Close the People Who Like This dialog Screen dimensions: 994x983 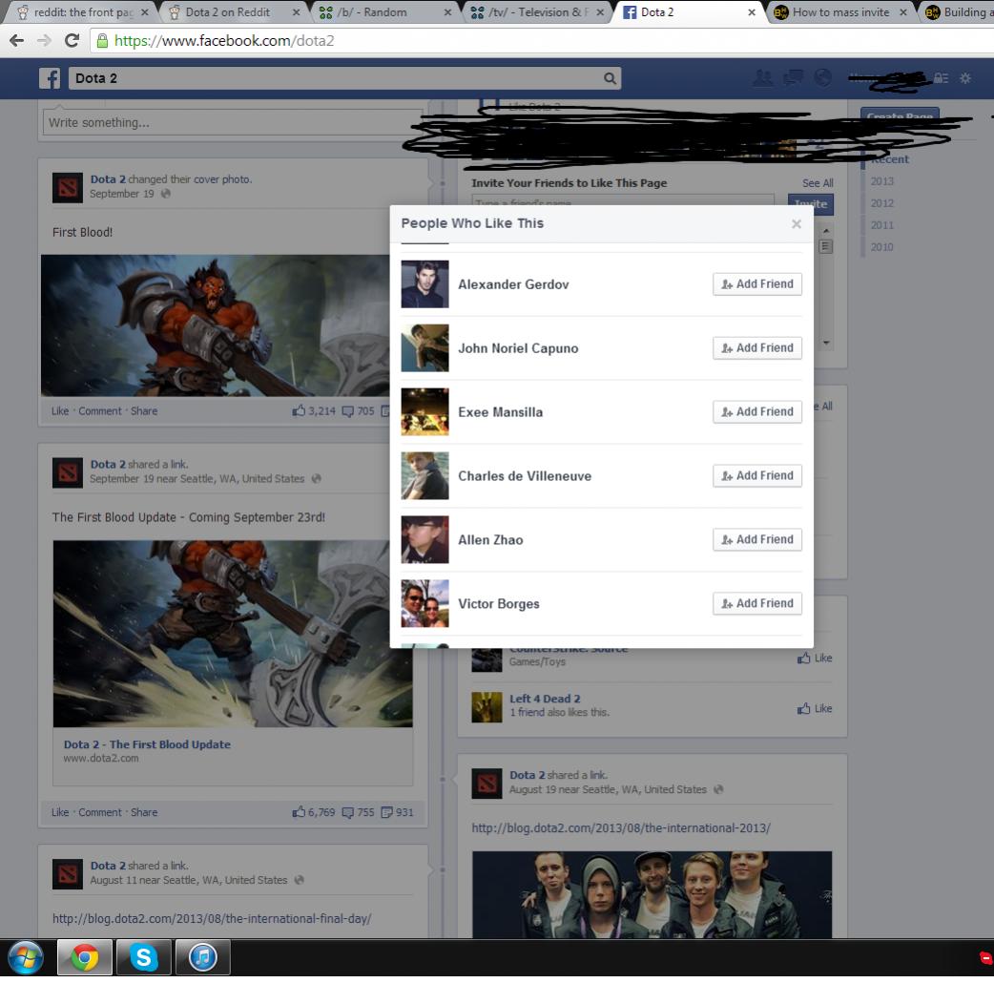[797, 224]
